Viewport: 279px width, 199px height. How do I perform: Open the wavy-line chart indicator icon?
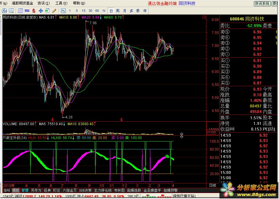pos(20,11)
